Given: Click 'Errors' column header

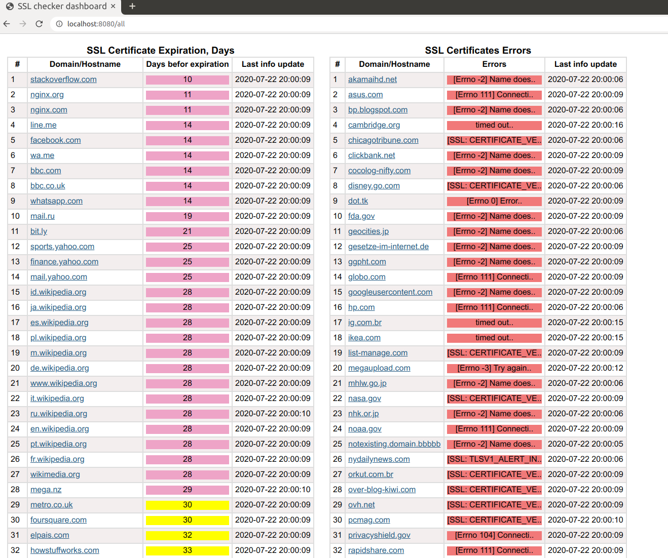Looking at the screenshot, I should [494, 64].
